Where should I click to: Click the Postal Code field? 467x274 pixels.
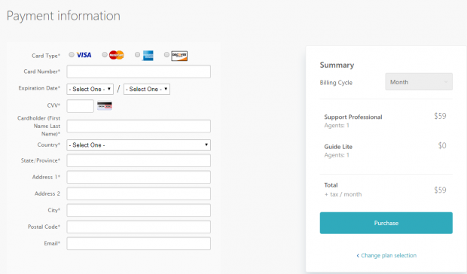click(x=139, y=227)
